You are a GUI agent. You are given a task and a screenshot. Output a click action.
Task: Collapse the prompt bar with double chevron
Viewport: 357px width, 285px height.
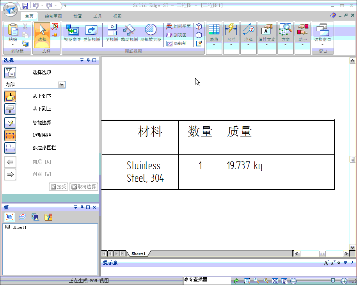pos(339,263)
